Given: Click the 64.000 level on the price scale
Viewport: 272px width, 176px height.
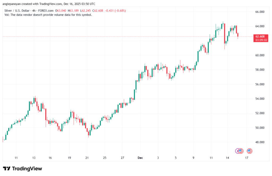Looking at the screenshot, I should [x=260, y=26].
